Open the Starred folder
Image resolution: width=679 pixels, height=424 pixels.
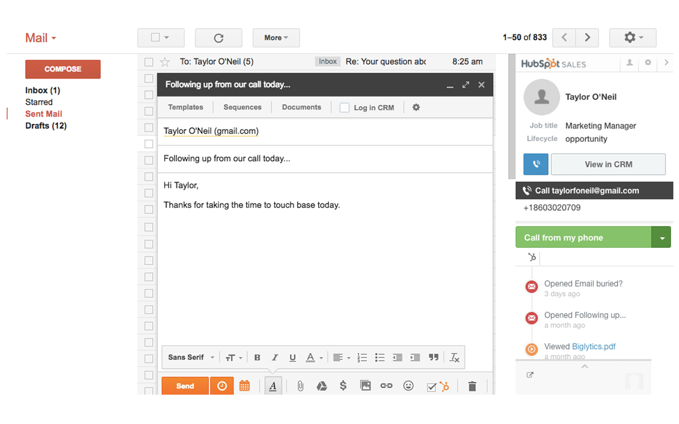(x=39, y=102)
